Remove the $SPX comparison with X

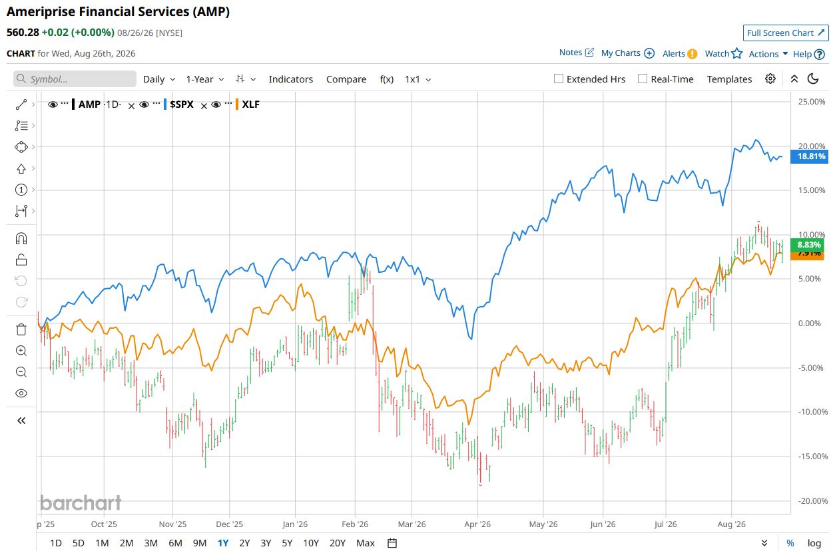tap(204, 105)
